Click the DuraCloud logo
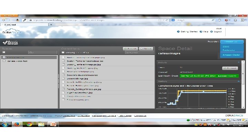This screenshot has width=248, height=139. 12,32
